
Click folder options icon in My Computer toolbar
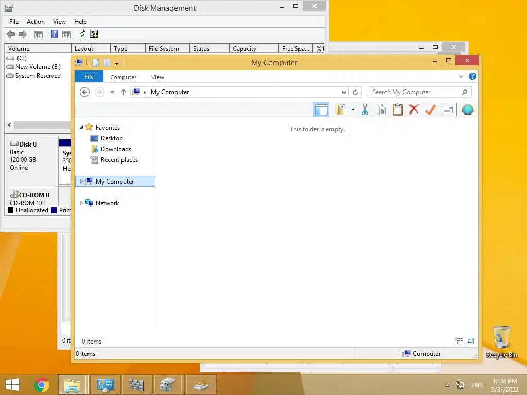pyautogui.click(x=341, y=110)
